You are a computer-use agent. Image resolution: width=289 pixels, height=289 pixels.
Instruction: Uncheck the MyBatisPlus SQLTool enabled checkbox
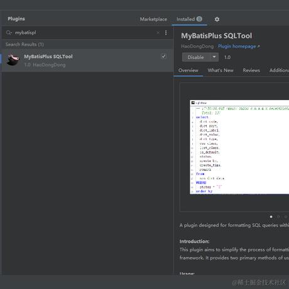point(163,57)
